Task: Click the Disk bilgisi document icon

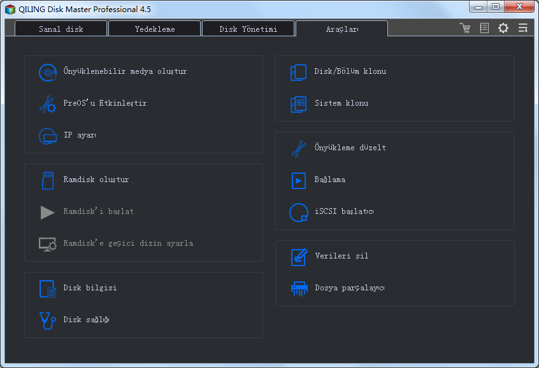Action: click(47, 288)
